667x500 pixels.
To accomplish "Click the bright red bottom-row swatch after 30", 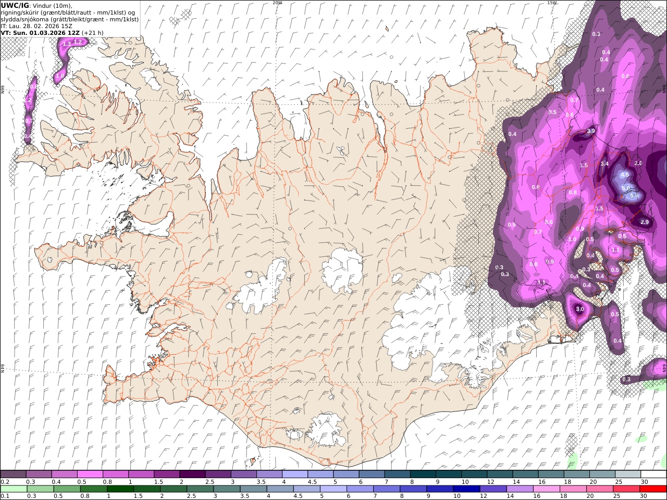I will point(652,489).
